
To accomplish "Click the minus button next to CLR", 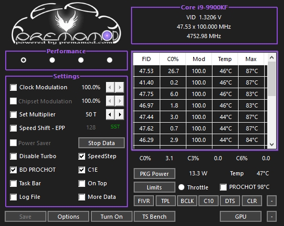I will tap(271, 201).
